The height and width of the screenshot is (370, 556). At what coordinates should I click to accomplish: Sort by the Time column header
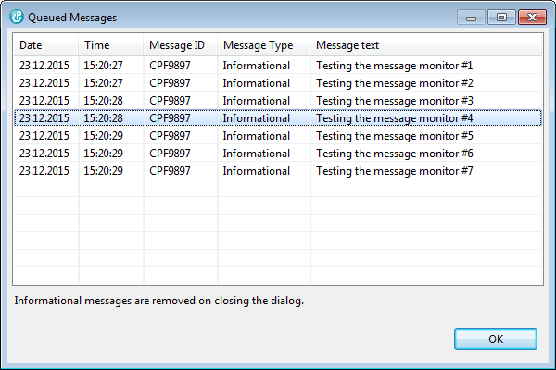pos(110,45)
